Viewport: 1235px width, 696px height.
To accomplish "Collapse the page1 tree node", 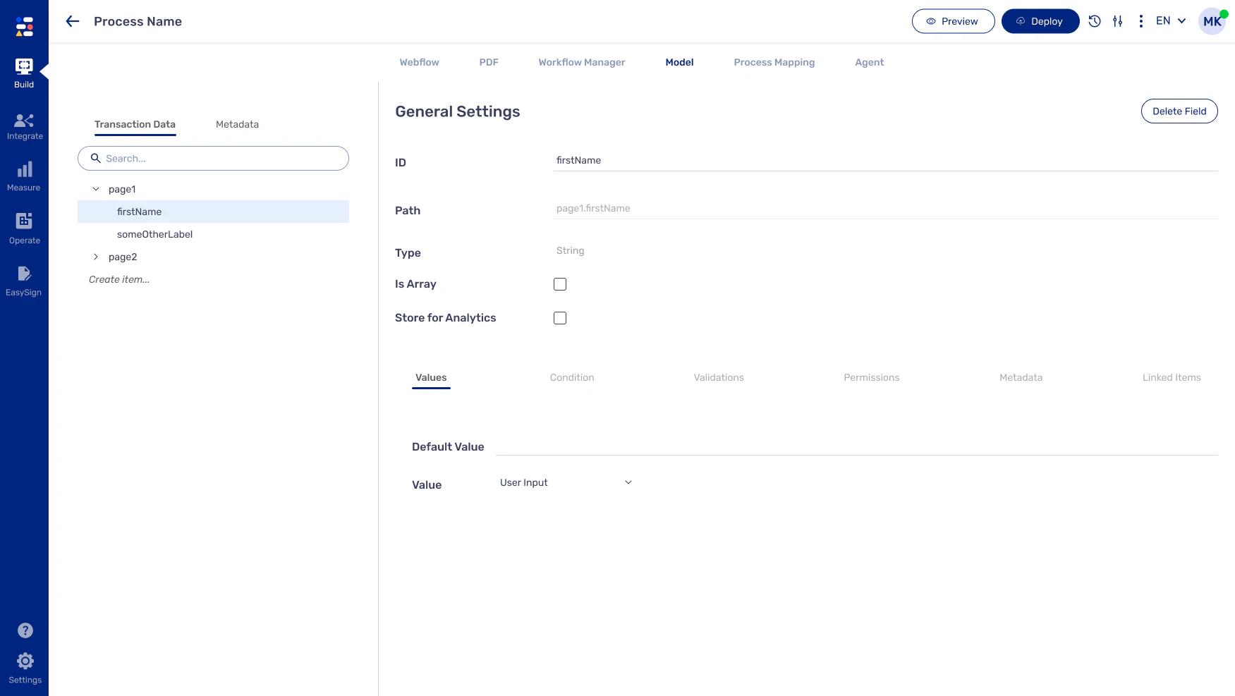I will point(96,189).
